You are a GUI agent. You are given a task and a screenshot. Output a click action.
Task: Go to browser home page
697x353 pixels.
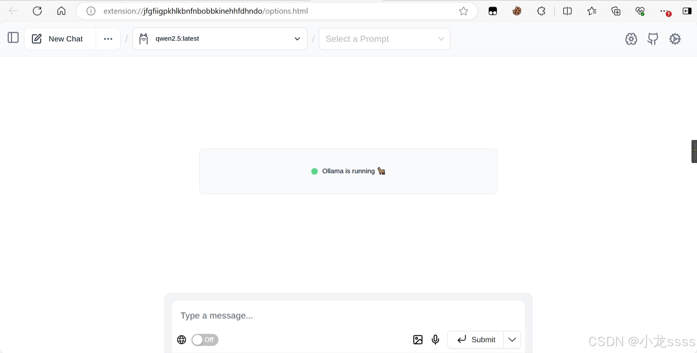click(x=61, y=11)
